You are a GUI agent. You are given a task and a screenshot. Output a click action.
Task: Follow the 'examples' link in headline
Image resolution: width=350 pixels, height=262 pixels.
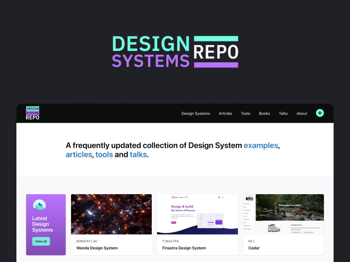[x=261, y=146]
